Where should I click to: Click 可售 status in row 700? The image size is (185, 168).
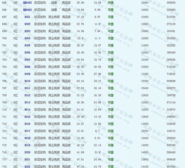tap(110, 38)
